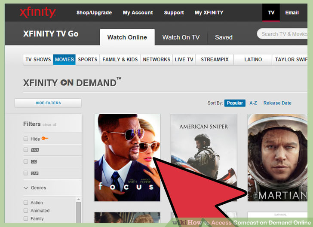The width and height of the screenshot is (313, 227).
Task: Toggle the Hide locked content checkbox
Action: coord(26,139)
